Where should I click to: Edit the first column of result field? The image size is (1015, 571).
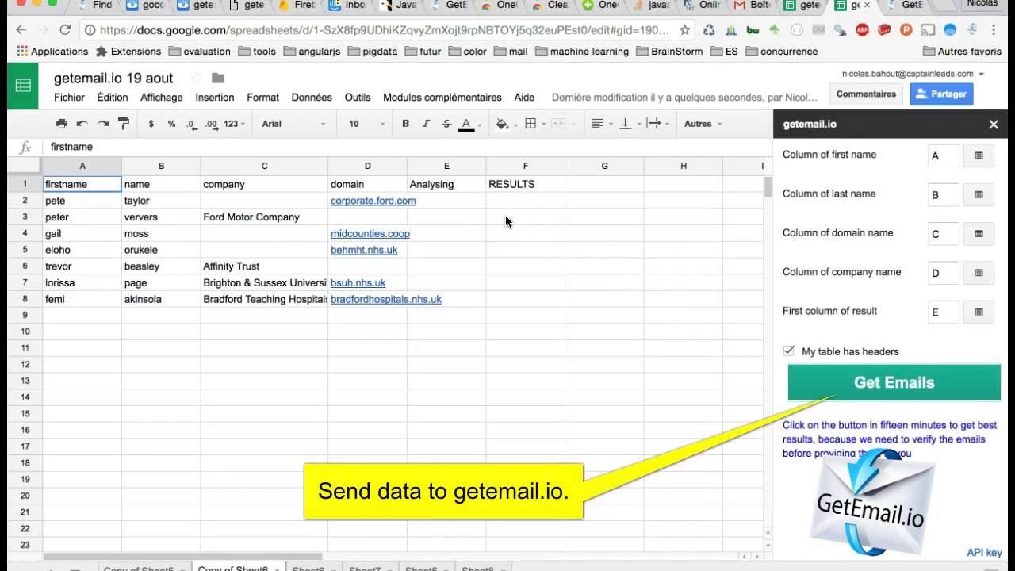(x=943, y=312)
